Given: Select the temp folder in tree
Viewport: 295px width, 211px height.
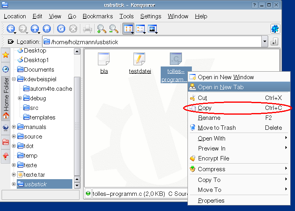Looking at the screenshot, I should click(x=27, y=156).
